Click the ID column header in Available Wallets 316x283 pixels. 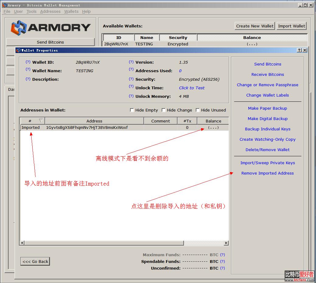click(x=119, y=37)
